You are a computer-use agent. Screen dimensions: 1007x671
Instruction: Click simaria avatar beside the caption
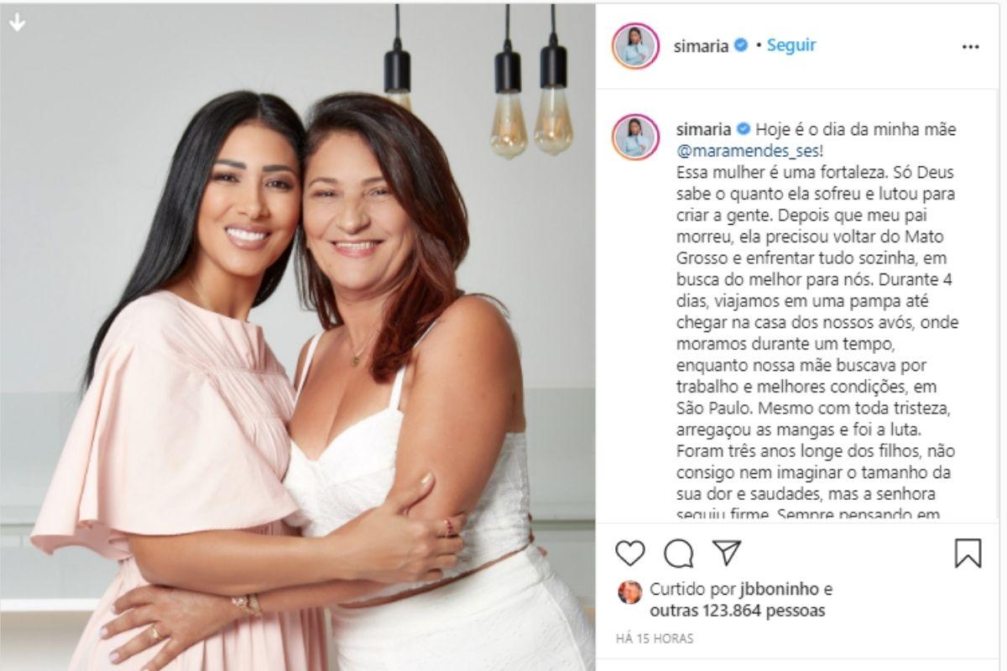[x=635, y=138]
